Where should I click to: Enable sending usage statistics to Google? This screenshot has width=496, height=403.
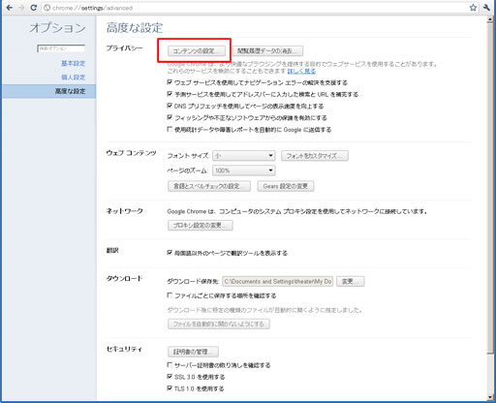[x=170, y=129]
